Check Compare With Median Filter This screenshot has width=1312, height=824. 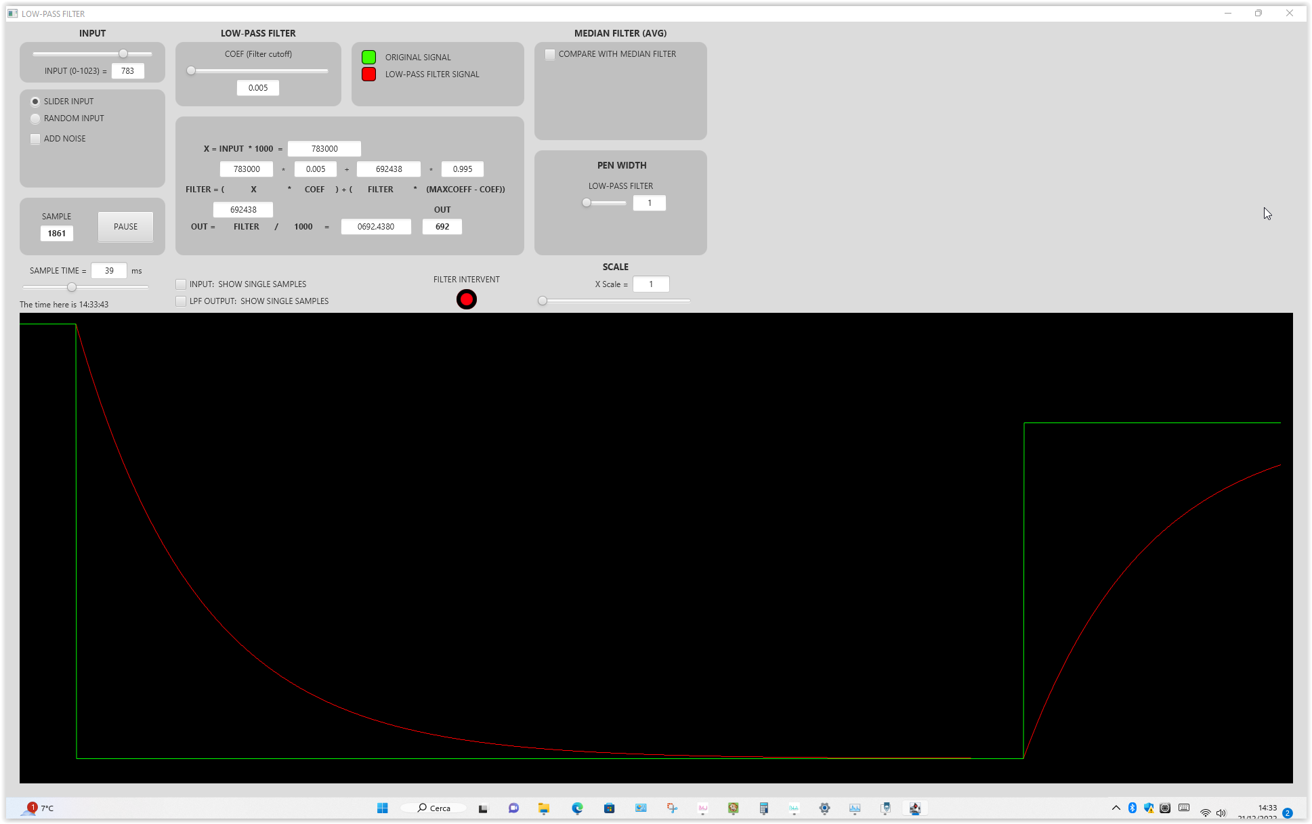pos(550,54)
